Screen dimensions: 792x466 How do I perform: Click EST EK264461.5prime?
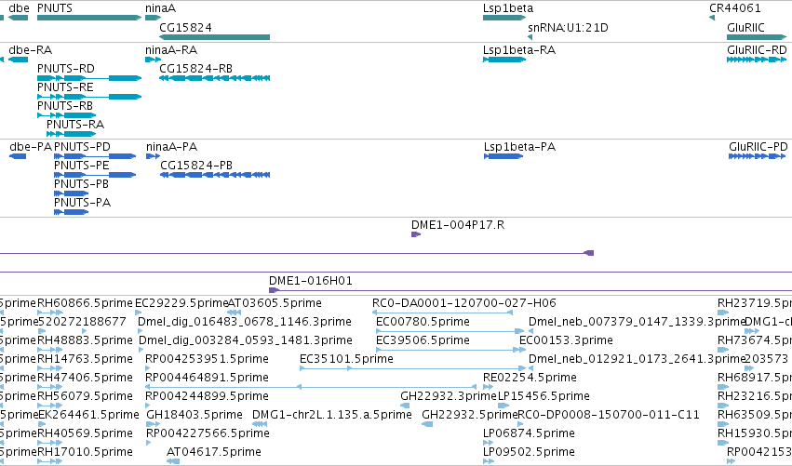pyautogui.click(x=88, y=416)
